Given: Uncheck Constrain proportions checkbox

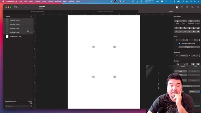Looking at the screenshot, I should 179,43.
